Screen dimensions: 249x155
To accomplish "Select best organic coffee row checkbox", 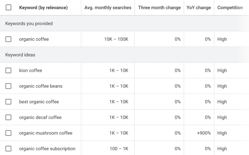I will (8, 102).
